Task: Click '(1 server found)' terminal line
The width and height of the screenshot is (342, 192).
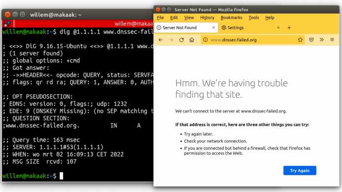Action: 33,54
